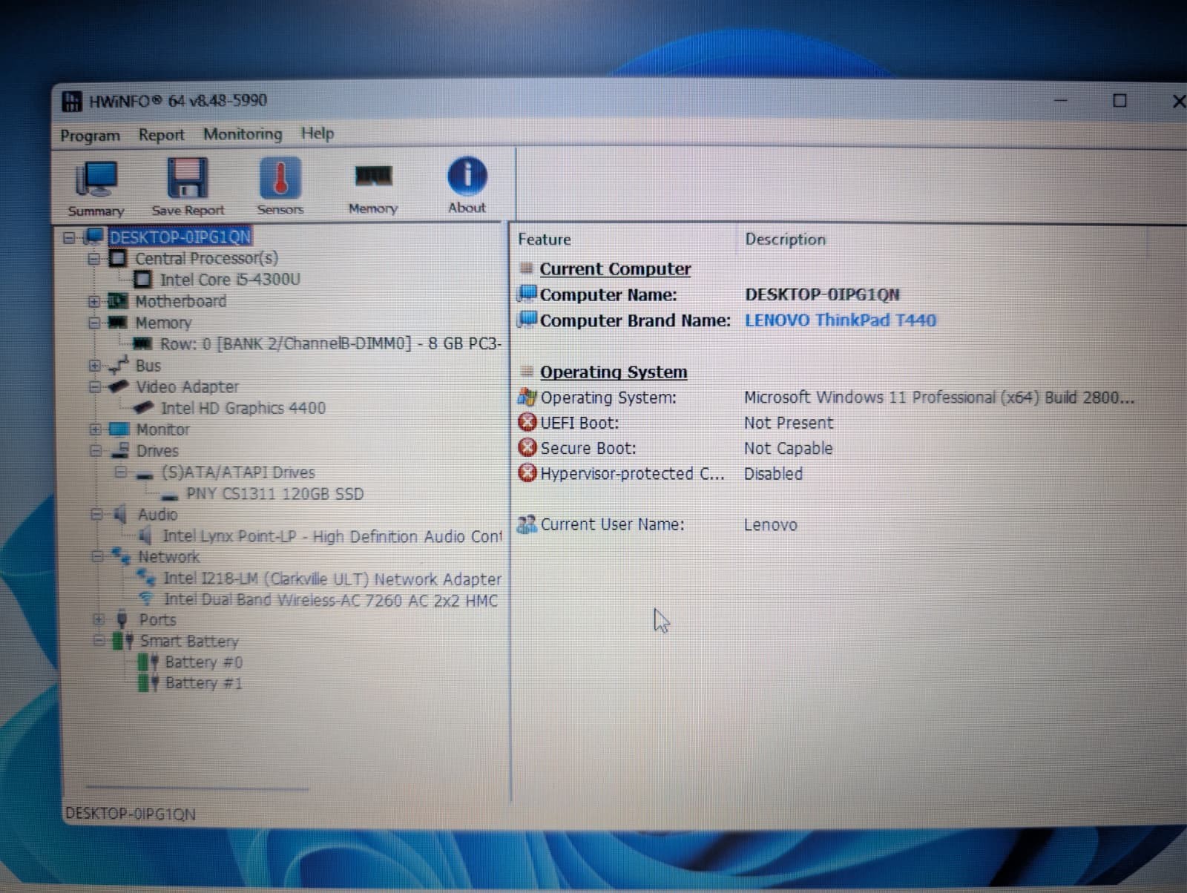This screenshot has height=893, width=1187.
Task: Minimize the HWiNFO window
Action: coord(1061,100)
